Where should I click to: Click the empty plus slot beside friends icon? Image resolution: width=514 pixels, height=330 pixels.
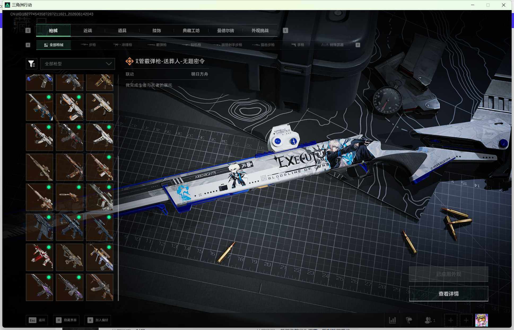tap(451, 320)
